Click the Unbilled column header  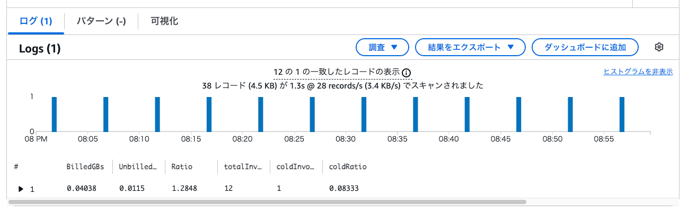click(x=138, y=166)
